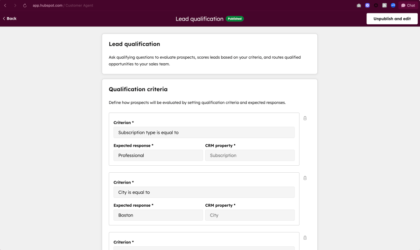420x250 pixels.
Task: Click the Subscription type criterion field
Action: click(204, 133)
